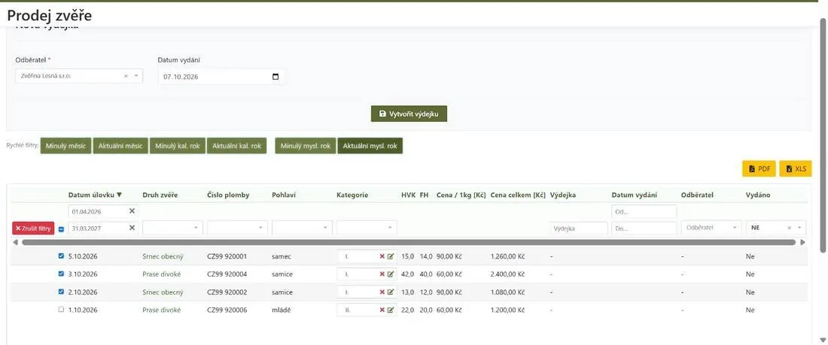Check the row dated 1.10.2026
The width and height of the screenshot is (828, 345).
pyautogui.click(x=61, y=310)
